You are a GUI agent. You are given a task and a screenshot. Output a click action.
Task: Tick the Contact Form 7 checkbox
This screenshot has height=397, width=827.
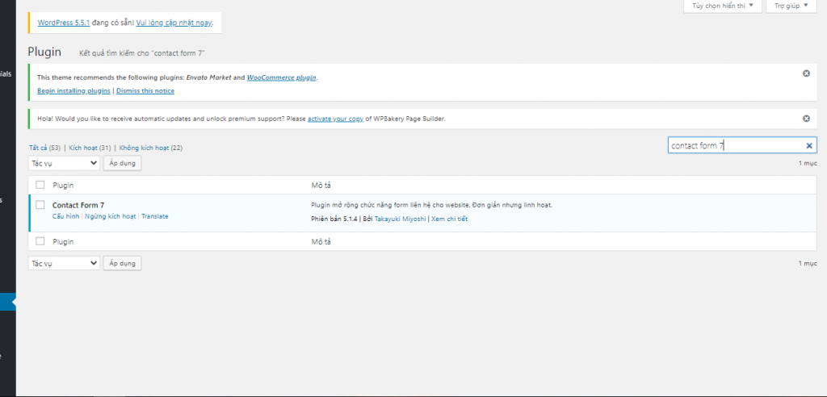pos(40,205)
